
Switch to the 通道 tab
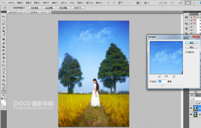click(x=198, y=95)
